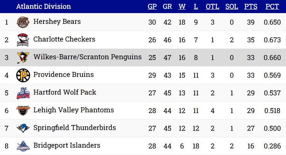Image resolution: width=286 pixels, height=155 pixels.
Task: Sort standings by SOL column
Action: pyautogui.click(x=232, y=7)
